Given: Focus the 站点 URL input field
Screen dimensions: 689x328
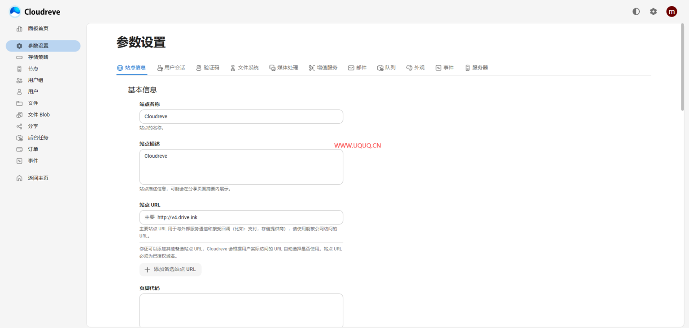Looking at the screenshot, I should 241,217.
